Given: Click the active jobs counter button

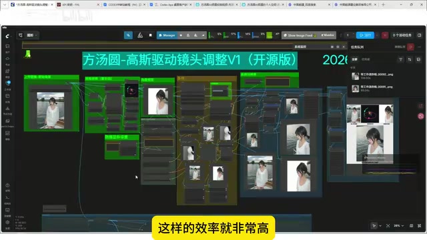Looking at the screenshot, I should coord(402,35).
